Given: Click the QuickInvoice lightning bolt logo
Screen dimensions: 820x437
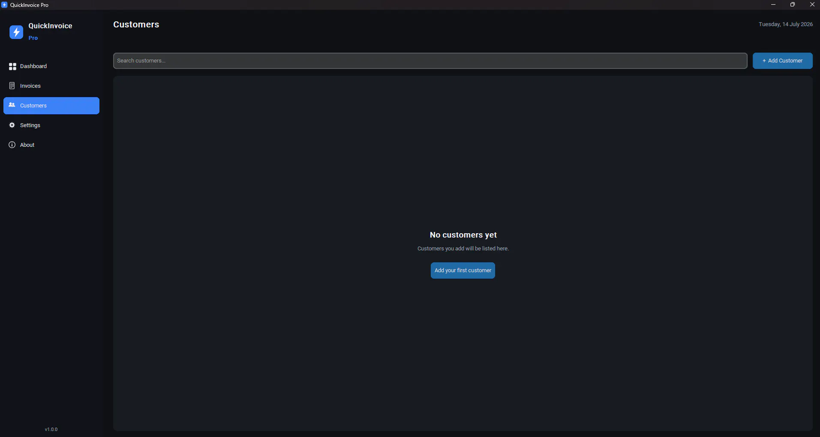Looking at the screenshot, I should (x=16, y=32).
